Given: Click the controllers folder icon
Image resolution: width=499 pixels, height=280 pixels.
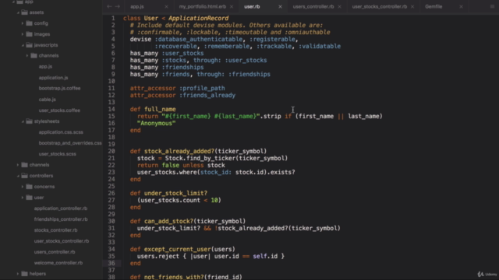Looking at the screenshot, I should (x=24, y=176).
